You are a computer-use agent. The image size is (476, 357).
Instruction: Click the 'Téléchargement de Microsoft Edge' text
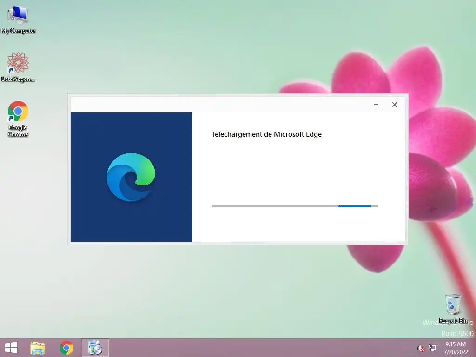(266, 134)
